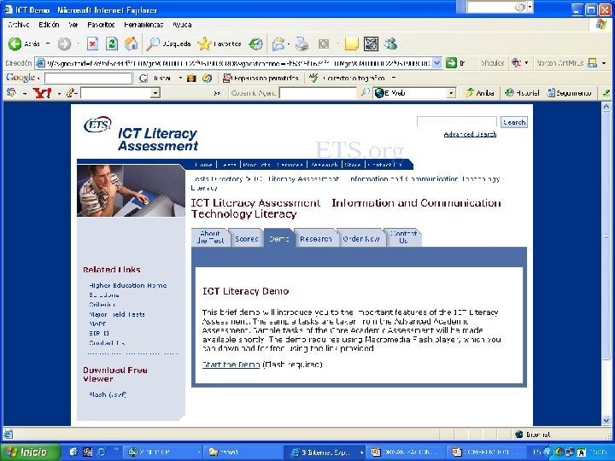The image size is (615, 461).
Task: Click the ETS logo
Action: point(97,125)
